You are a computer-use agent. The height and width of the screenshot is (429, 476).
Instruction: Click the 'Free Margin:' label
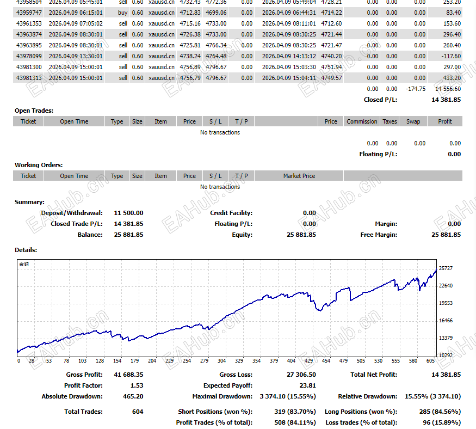(379, 235)
